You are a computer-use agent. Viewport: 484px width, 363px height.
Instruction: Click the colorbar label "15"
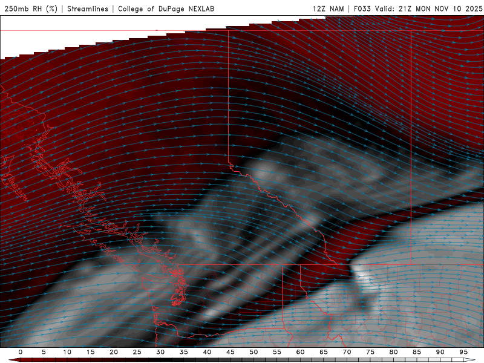click(90, 352)
